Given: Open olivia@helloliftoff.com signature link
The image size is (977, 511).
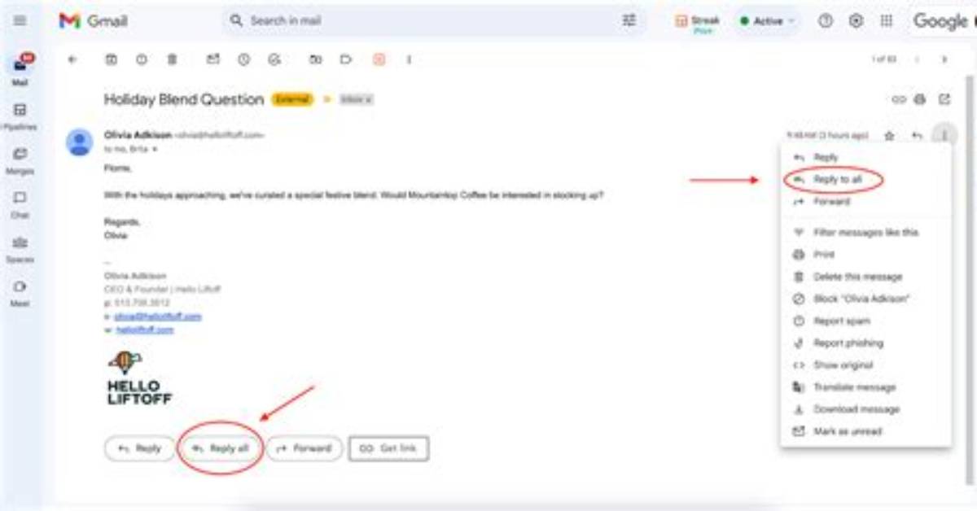Looking at the screenshot, I should click(x=157, y=317).
